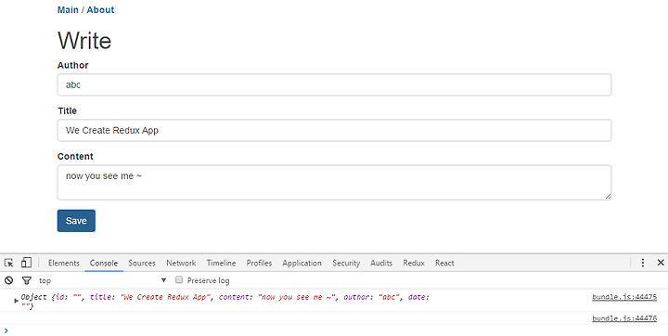Open the Sources tab

click(x=142, y=263)
